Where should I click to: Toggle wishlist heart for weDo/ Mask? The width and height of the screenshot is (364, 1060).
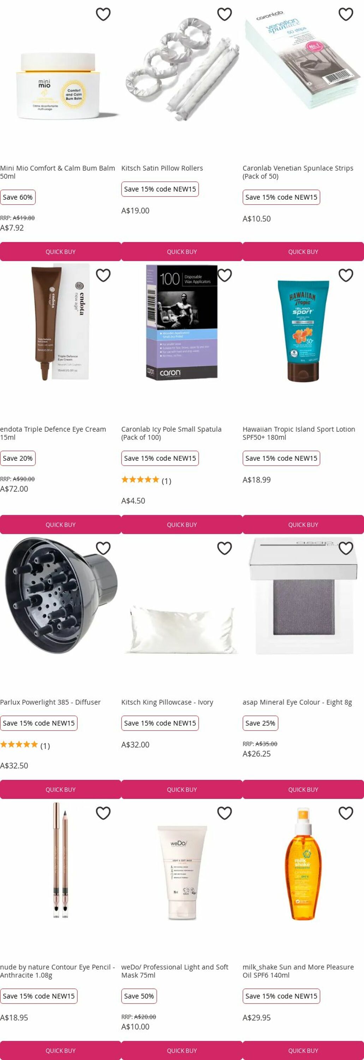point(225,813)
